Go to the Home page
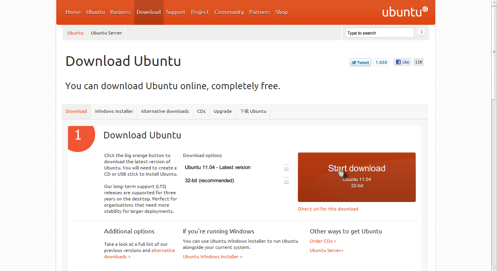 coord(73,12)
